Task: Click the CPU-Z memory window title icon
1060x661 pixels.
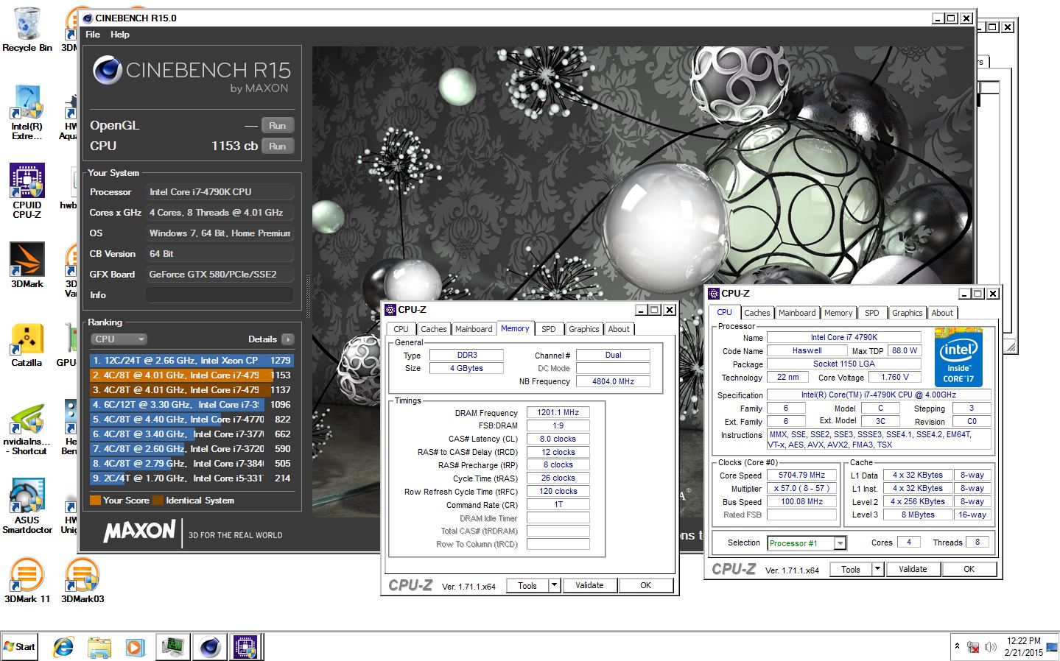Action: coord(390,310)
